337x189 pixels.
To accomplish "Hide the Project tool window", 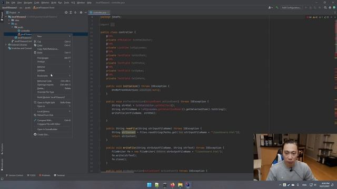I will [x=85, y=13].
